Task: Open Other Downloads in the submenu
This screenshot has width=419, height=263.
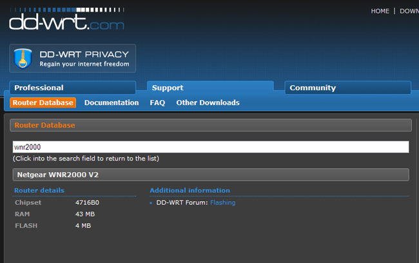Action: tap(208, 102)
